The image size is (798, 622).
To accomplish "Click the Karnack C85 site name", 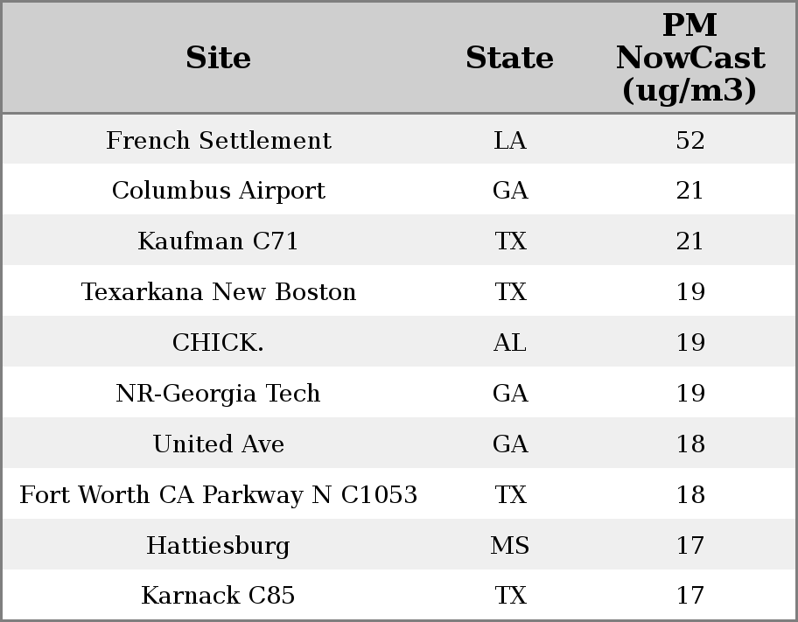I will pos(219,596).
